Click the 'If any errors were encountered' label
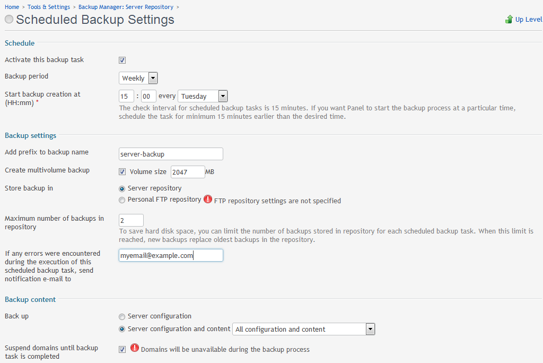This screenshot has height=363, width=543. pyautogui.click(x=52, y=266)
